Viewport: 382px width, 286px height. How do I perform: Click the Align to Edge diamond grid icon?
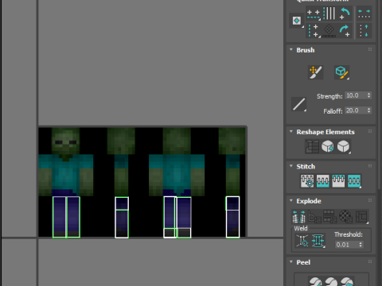[329, 31]
